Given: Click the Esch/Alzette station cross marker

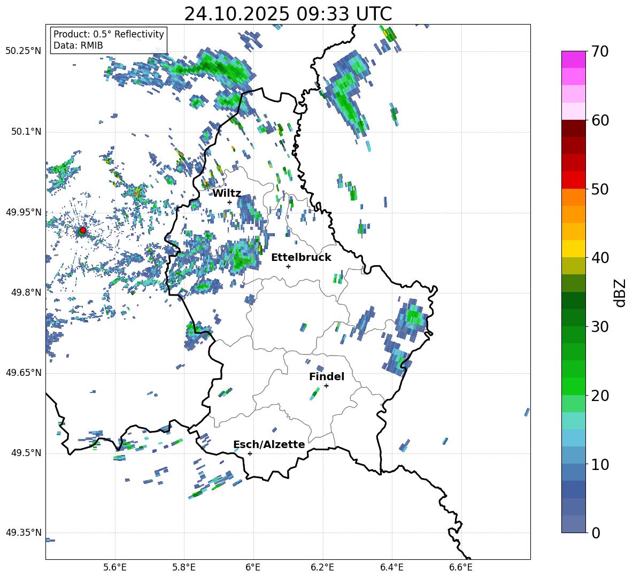Looking at the screenshot, I should coord(250,453).
